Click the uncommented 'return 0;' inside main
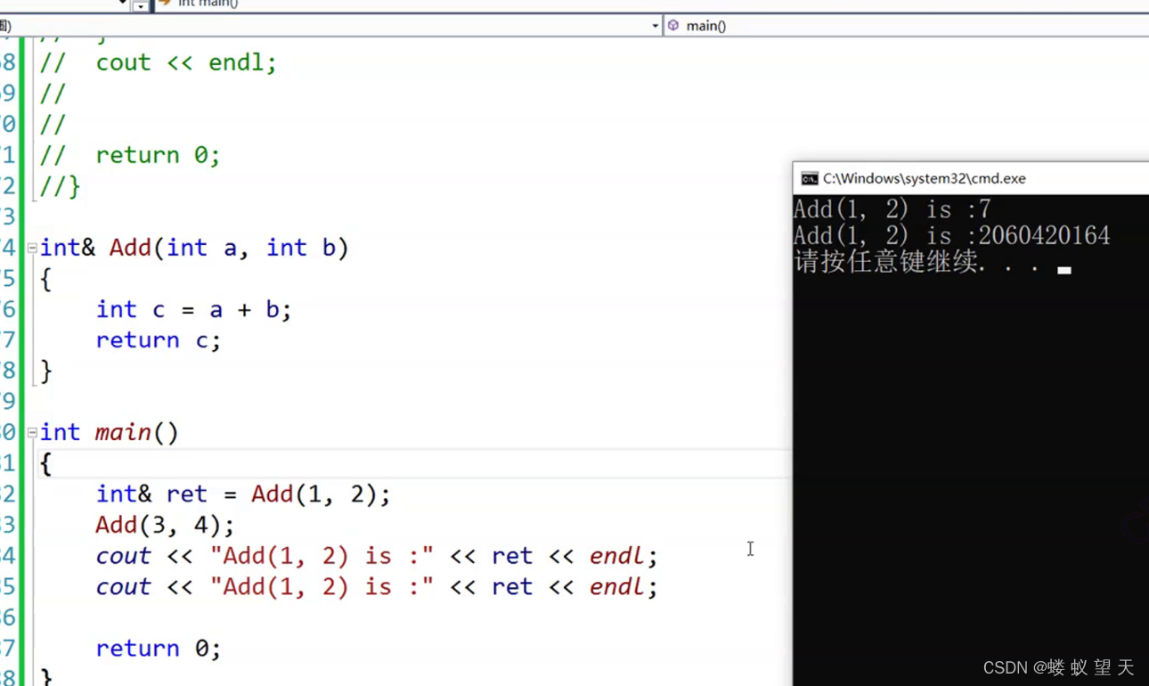1149x686 pixels. (158, 649)
